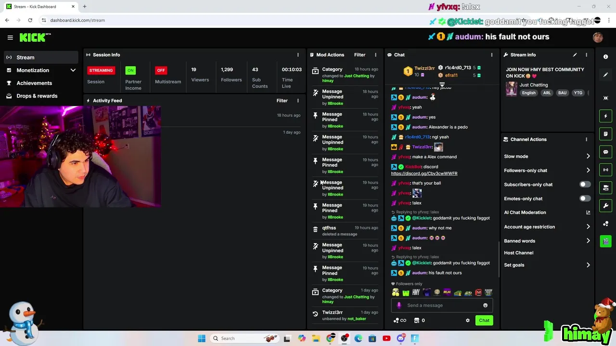Open AI Chat Moderation external link
Image resolution: width=616 pixels, height=346 pixels.
tap(588, 212)
